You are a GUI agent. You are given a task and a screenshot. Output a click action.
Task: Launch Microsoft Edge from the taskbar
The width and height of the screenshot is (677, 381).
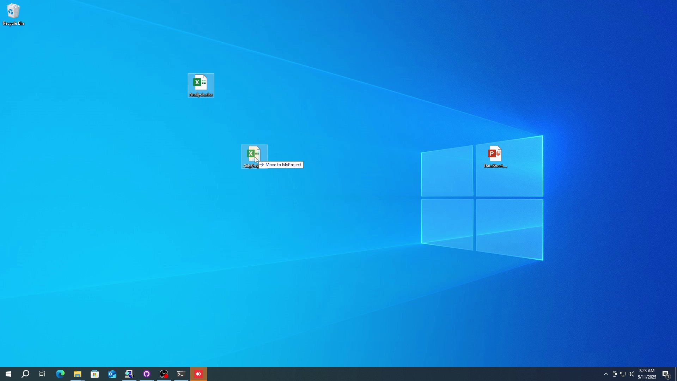[x=60, y=374]
